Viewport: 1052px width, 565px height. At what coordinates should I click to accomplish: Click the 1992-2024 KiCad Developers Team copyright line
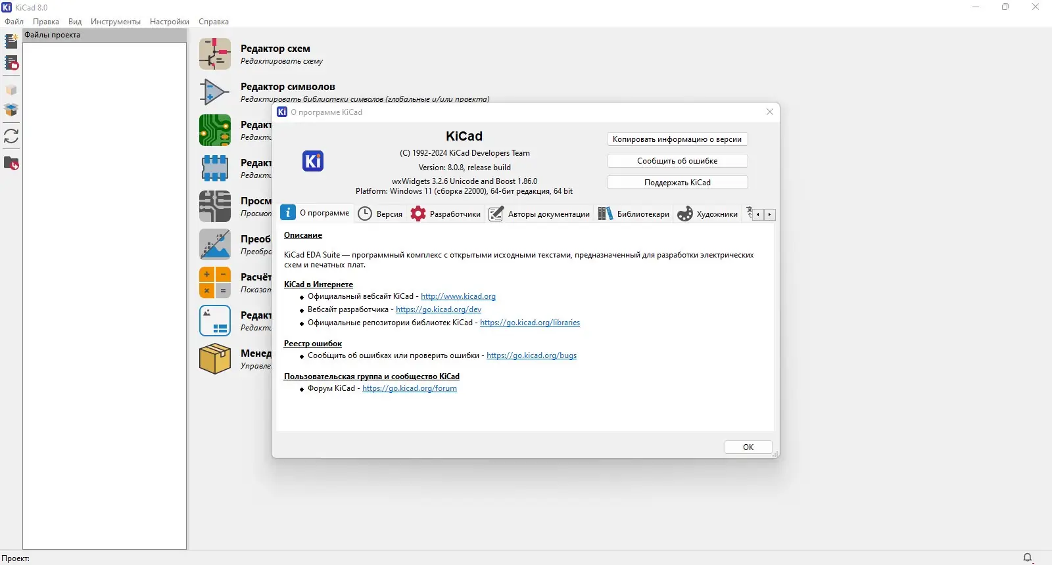pyautogui.click(x=465, y=153)
